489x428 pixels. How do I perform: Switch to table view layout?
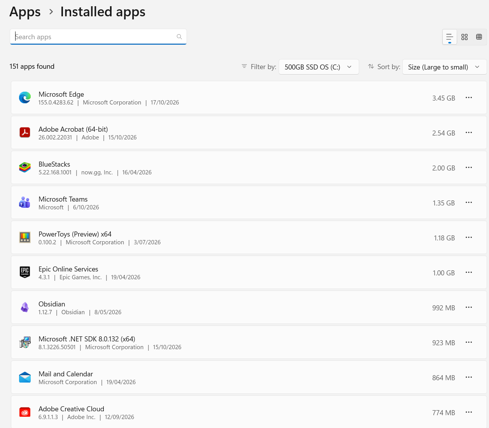(x=479, y=37)
